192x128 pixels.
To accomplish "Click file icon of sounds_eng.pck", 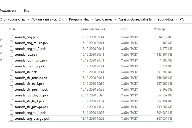I will 11,37.
